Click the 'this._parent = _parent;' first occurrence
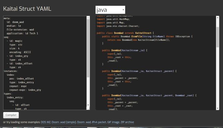The width and height of the screenshot is (223, 128). [123, 78]
